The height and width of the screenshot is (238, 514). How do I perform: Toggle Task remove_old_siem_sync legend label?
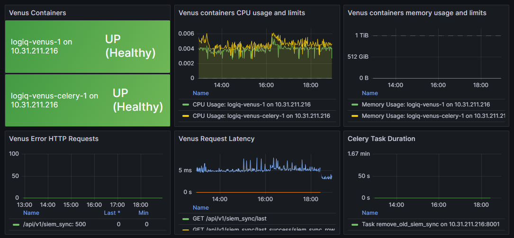point(431,224)
